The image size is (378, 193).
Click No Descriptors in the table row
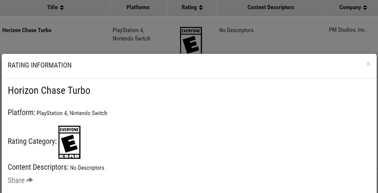point(236,30)
